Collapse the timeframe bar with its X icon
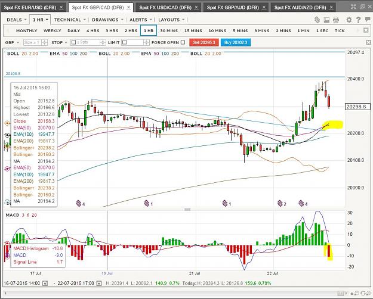 366,30
